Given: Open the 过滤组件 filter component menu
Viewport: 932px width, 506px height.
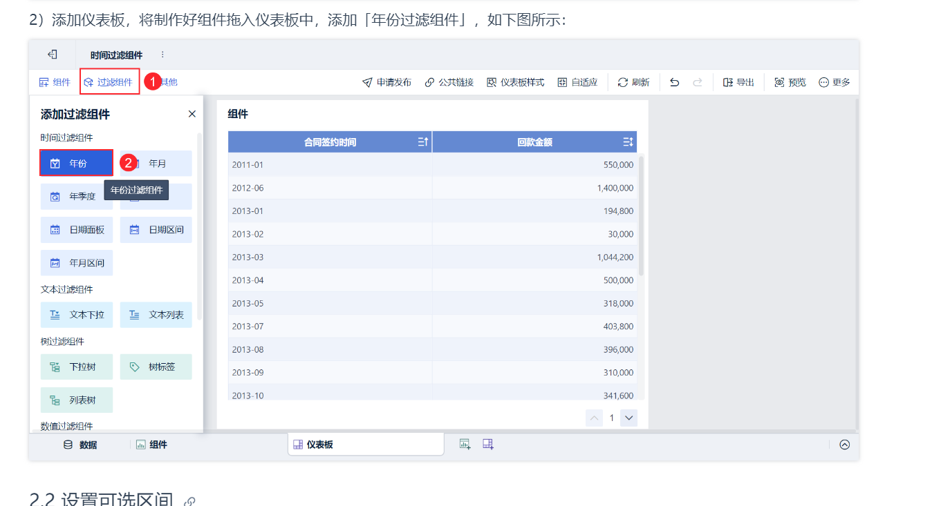Looking at the screenshot, I should (x=109, y=82).
